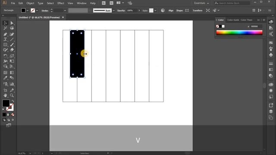Reset to default fill and stroke
276x155 pixels.
tap(3, 109)
